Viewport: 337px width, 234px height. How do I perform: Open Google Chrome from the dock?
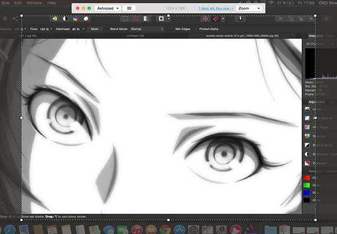click(x=165, y=229)
